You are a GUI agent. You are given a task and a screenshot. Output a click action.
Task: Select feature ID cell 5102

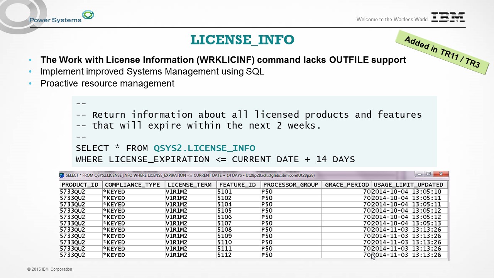pos(239,198)
